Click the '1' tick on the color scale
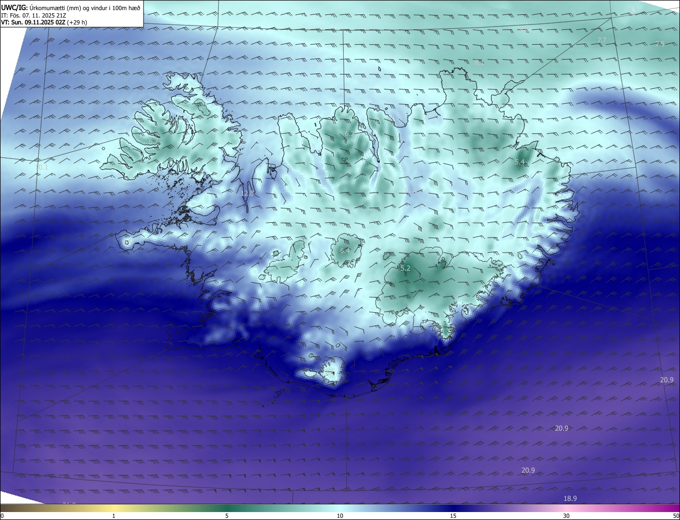Image resolution: width=680 pixels, height=520 pixels. 114,516
